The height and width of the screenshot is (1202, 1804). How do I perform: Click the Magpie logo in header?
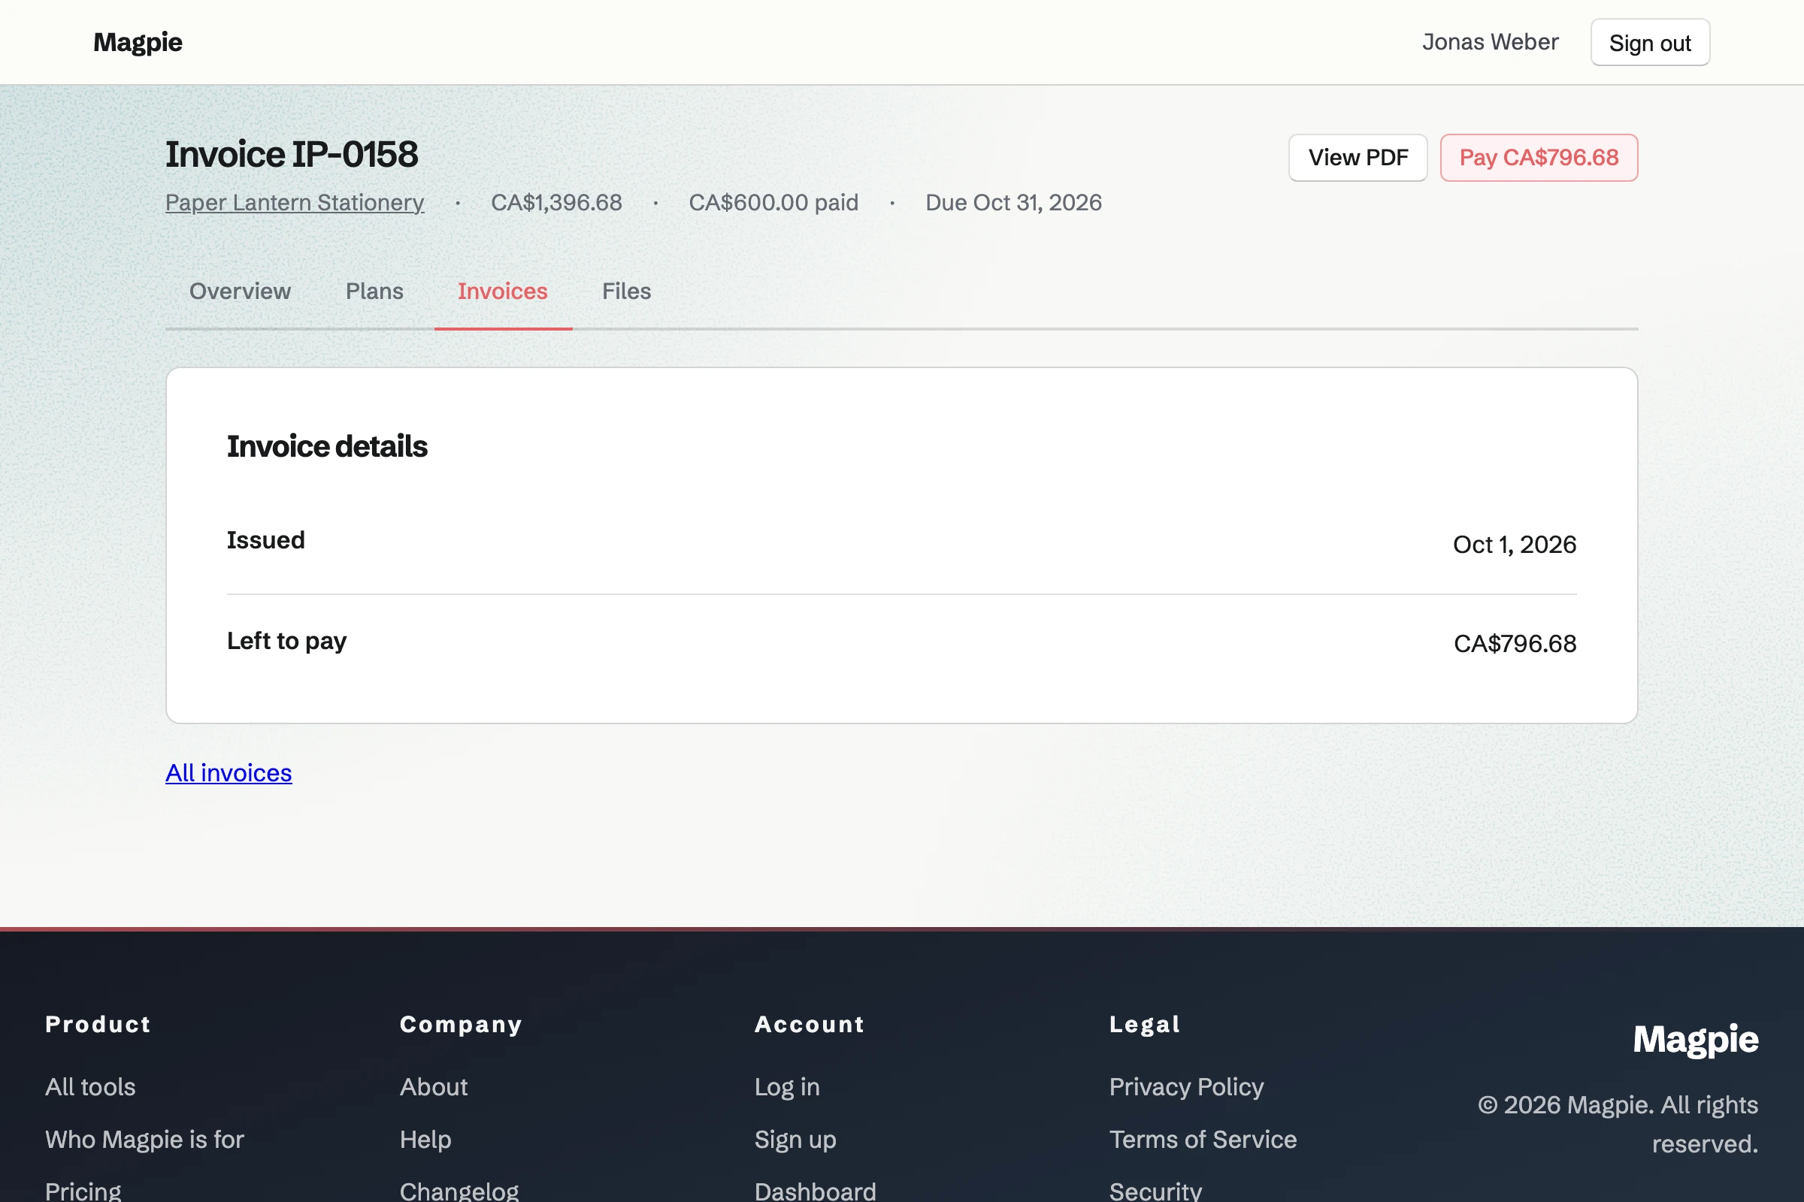point(138,42)
